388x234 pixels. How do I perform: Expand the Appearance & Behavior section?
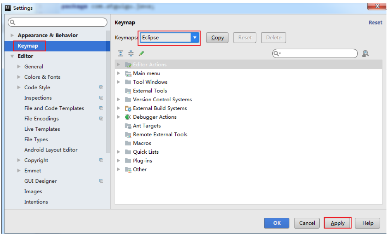[x=12, y=35]
